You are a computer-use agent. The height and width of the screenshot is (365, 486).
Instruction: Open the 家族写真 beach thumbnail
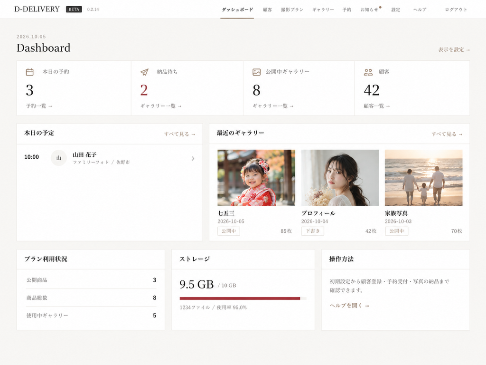click(424, 178)
